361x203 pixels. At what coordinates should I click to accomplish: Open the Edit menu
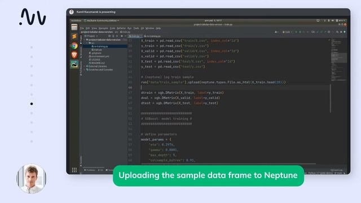pos(88,28)
